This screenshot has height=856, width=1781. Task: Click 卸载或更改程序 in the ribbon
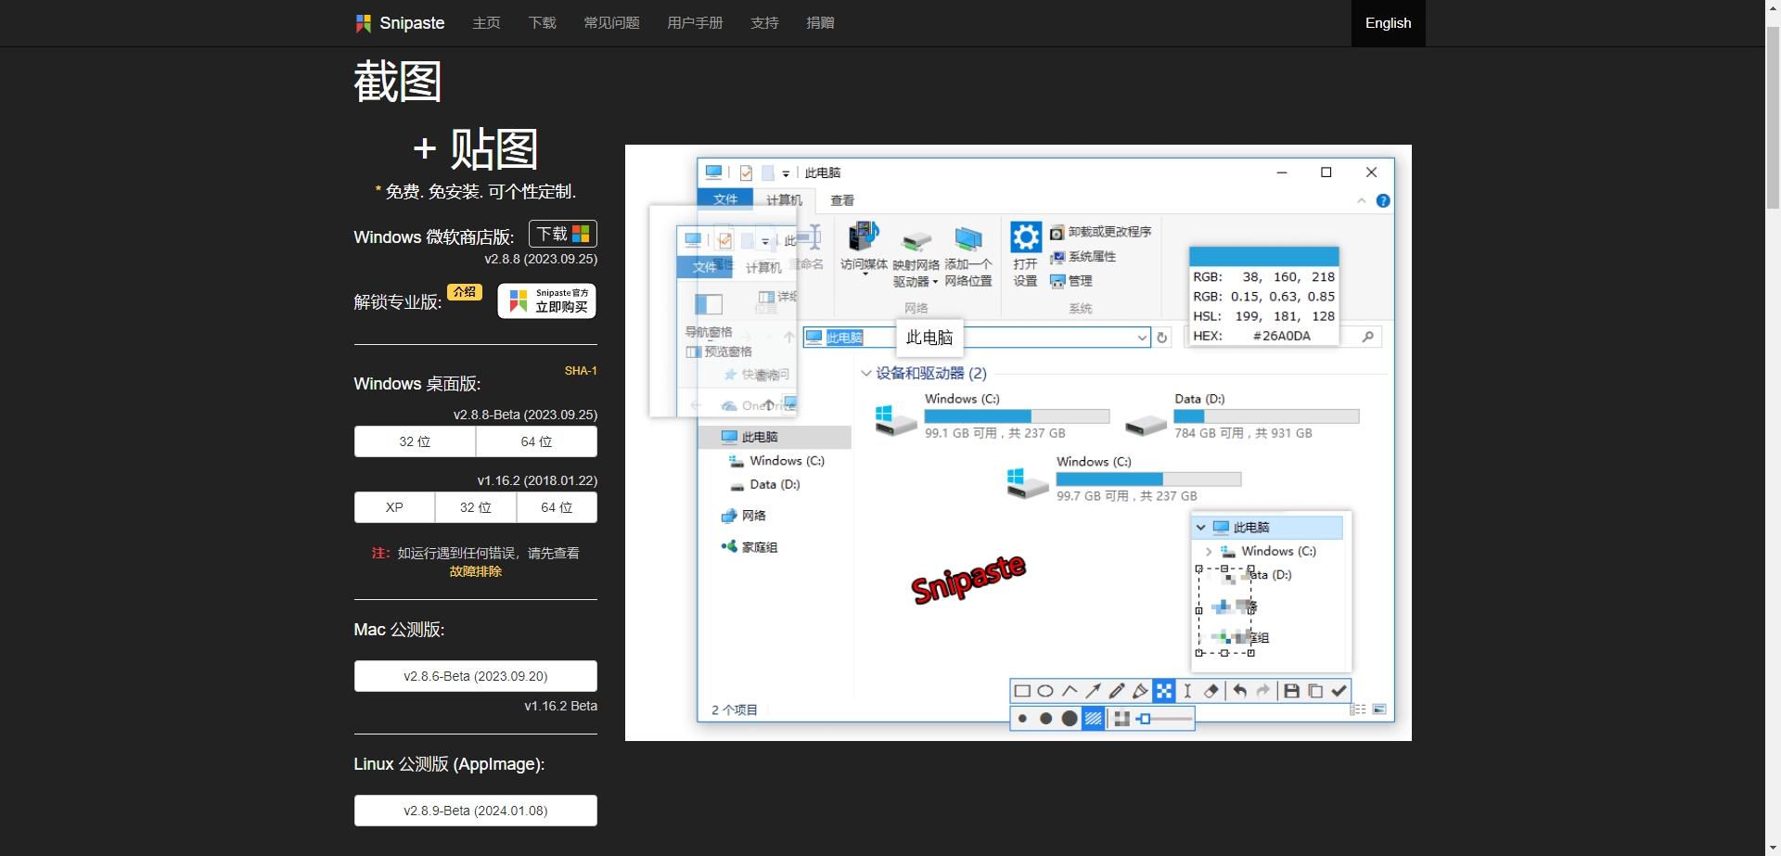tap(1101, 232)
